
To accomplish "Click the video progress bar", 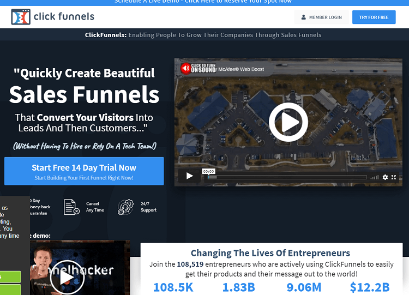I will pos(287,177).
